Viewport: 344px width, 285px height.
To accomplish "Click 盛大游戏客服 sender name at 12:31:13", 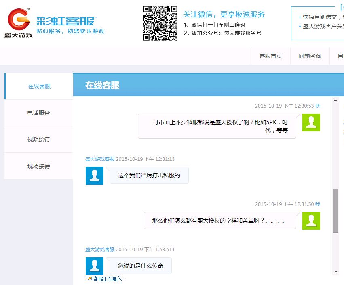I will 99,159.
